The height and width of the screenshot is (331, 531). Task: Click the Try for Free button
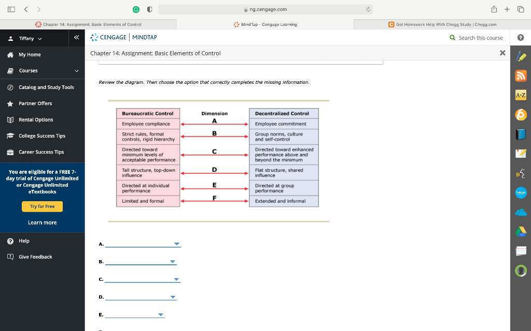(42, 206)
